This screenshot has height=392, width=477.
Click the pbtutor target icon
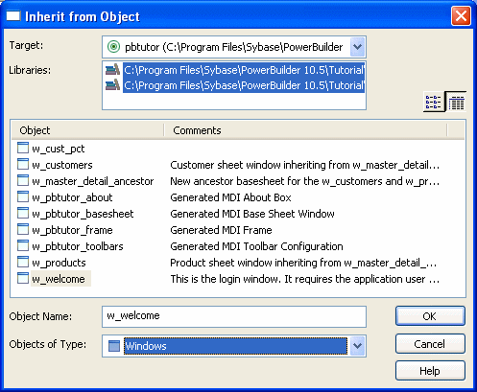pos(113,47)
